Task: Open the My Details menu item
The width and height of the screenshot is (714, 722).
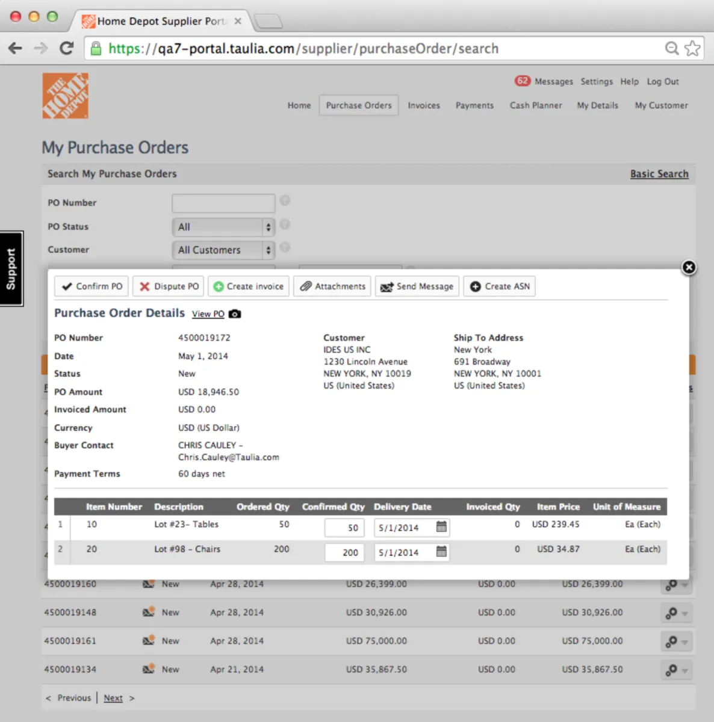Action: click(598, 105)
